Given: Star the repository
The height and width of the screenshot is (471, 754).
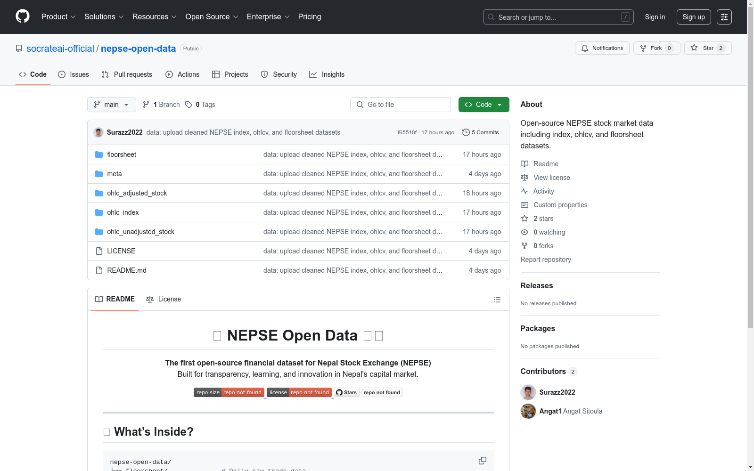Looking at the screenshot, I should pyautogui.click(x=708, y=48).
